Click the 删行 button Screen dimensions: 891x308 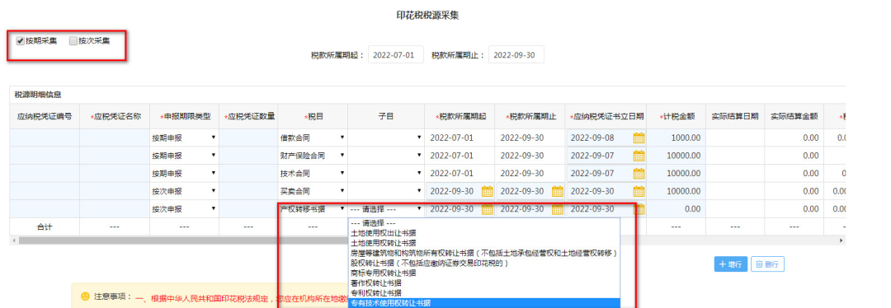click(768, 264)
